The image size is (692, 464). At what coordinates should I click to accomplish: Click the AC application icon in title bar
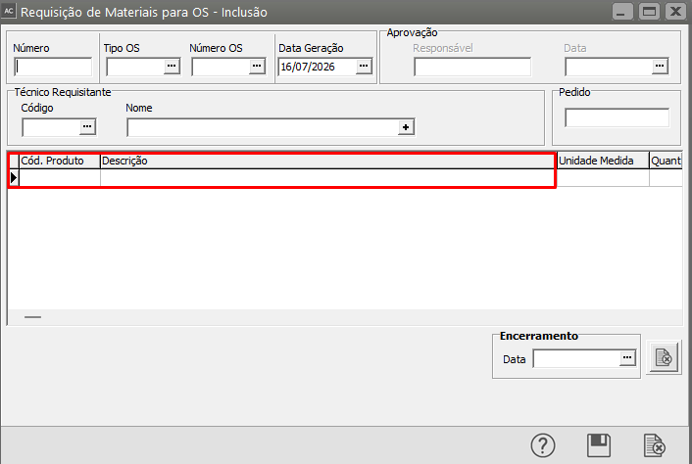click(9, 11)
